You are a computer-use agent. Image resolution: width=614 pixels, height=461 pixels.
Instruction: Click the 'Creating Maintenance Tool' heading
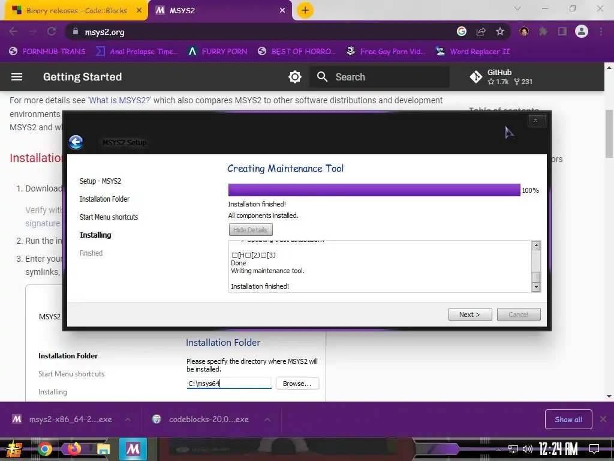point(285,169)
